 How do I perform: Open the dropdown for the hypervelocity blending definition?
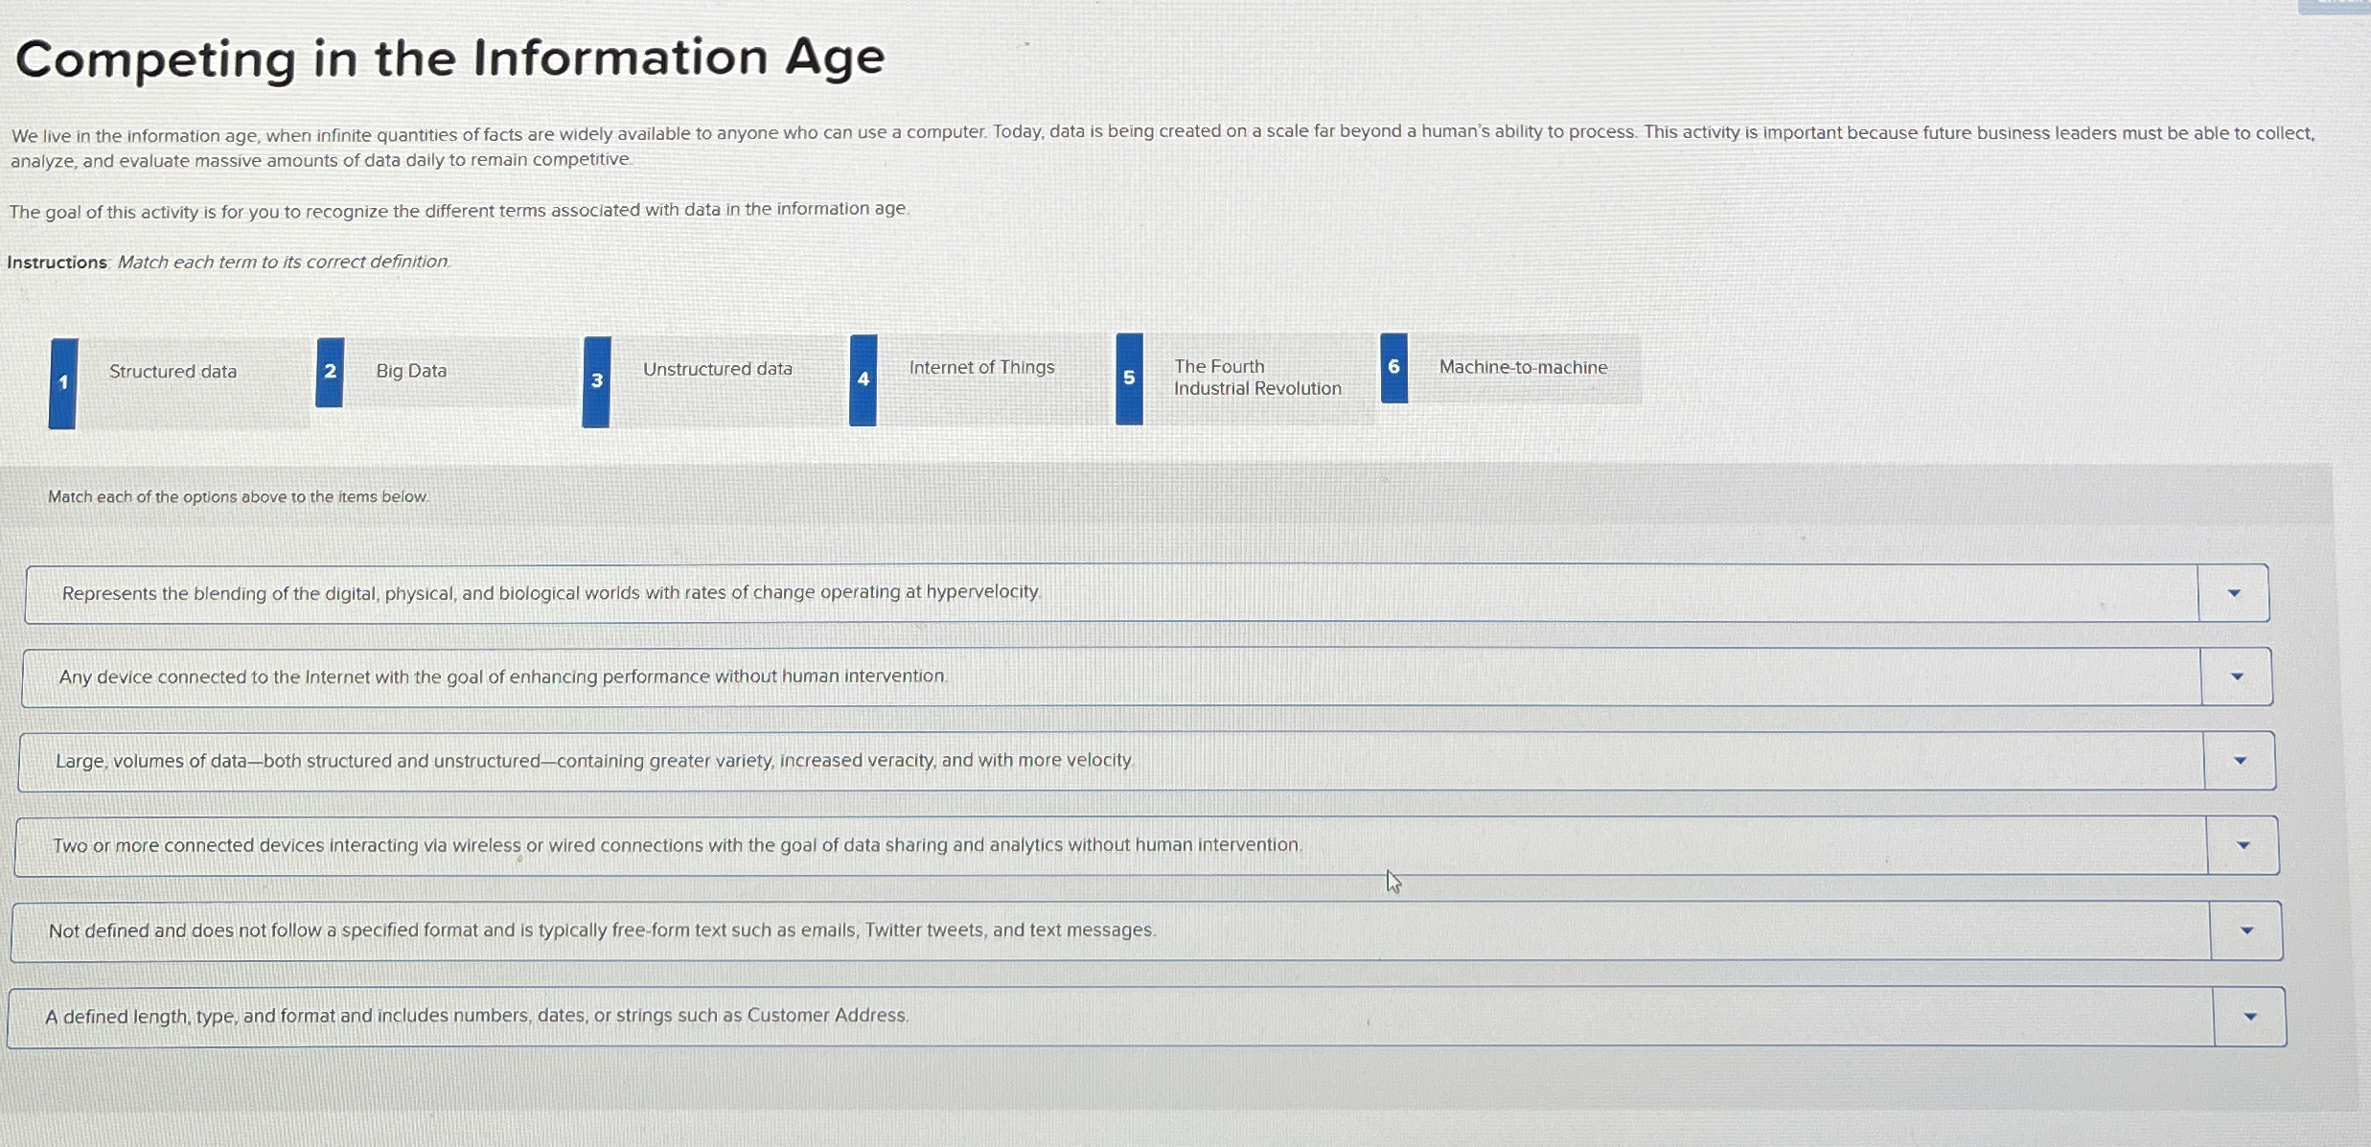(2234, 593)
